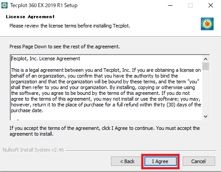This screenshot has width=221, height=172.
Task: Click the greyed-out maximize button
Action: tap(190, 6)
